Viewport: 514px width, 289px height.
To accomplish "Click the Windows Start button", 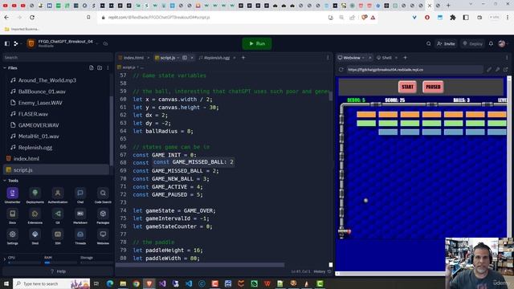I will tap(6, 283).
